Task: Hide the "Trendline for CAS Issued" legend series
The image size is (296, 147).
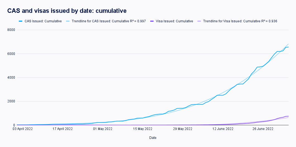Action: [108, 21]
